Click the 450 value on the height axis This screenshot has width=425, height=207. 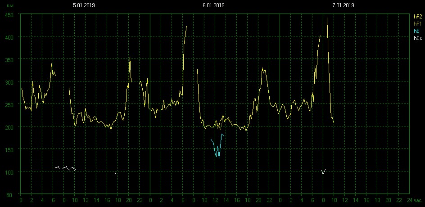pyautogui.click(x=9, y=14)
